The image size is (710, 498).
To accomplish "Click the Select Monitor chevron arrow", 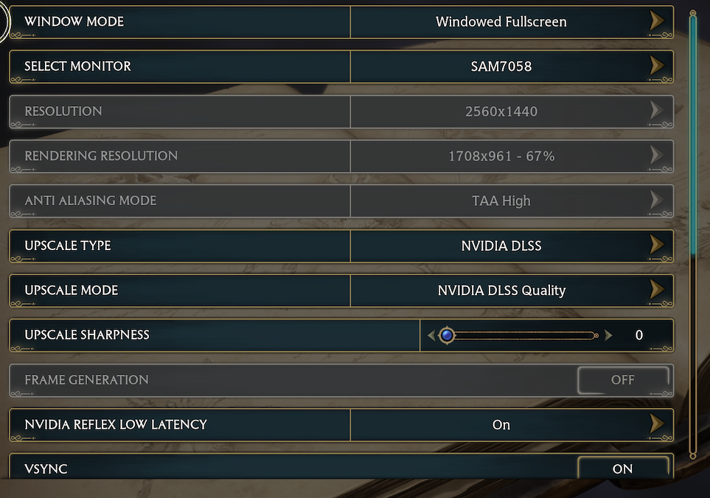I will coord(657,66).
